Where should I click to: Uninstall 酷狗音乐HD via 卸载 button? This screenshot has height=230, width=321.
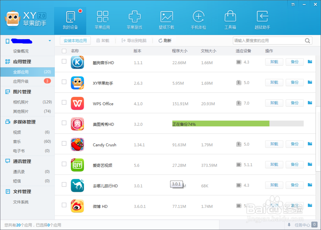click(274, 62)
